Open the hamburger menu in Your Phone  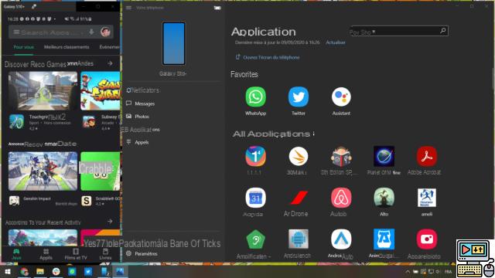(128, 8)
